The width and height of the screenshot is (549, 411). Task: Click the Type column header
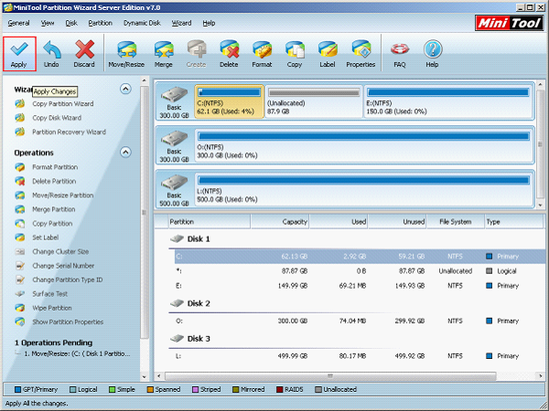click(514, 222)
